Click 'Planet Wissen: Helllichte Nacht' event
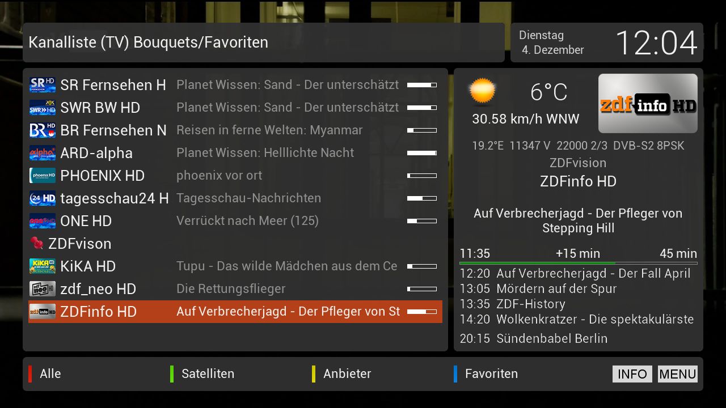Viewport: 726px width, 408px height. [x=265, y=153]
